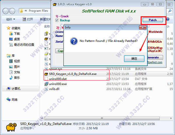Click the left arrow of horizontal scrollbar
The width and height of the screenshot is (175, 135).
[42, 118]
